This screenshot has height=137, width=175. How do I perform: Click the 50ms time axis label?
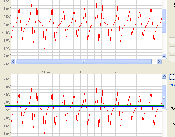point(47,72)
